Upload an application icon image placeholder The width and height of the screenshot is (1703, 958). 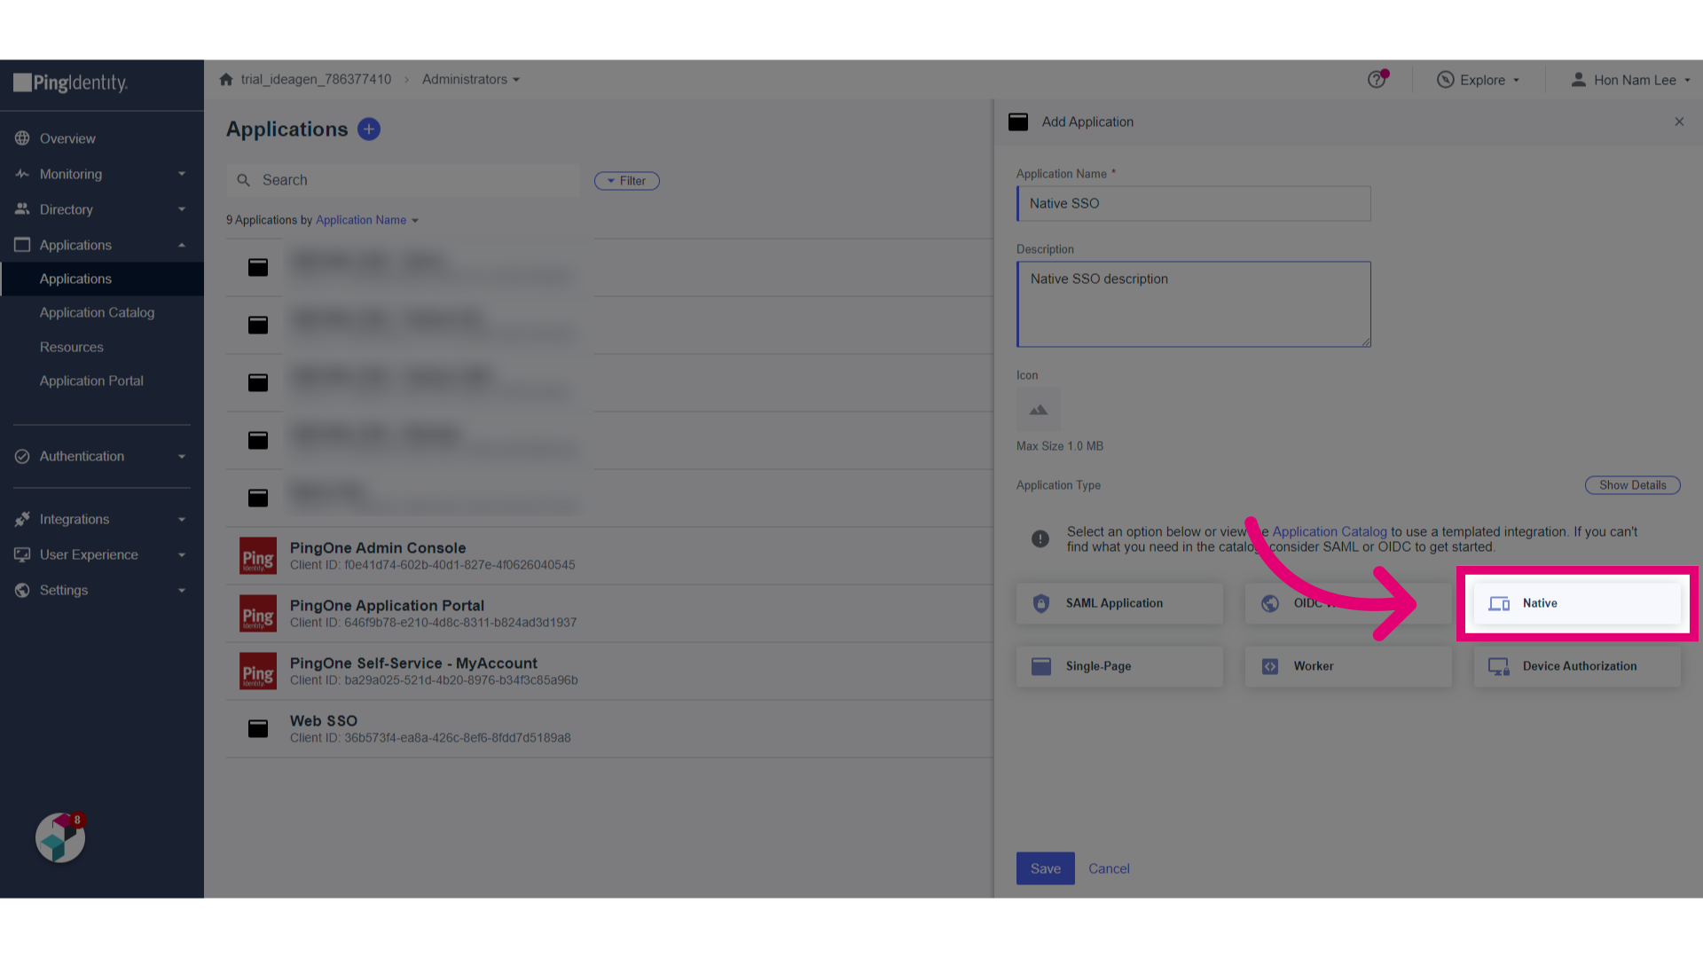coord(1039,410)
